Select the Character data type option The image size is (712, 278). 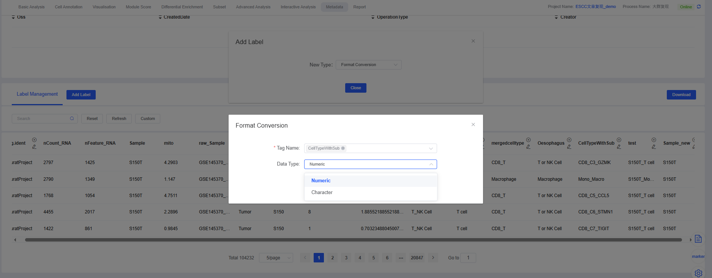coord(322,193)
